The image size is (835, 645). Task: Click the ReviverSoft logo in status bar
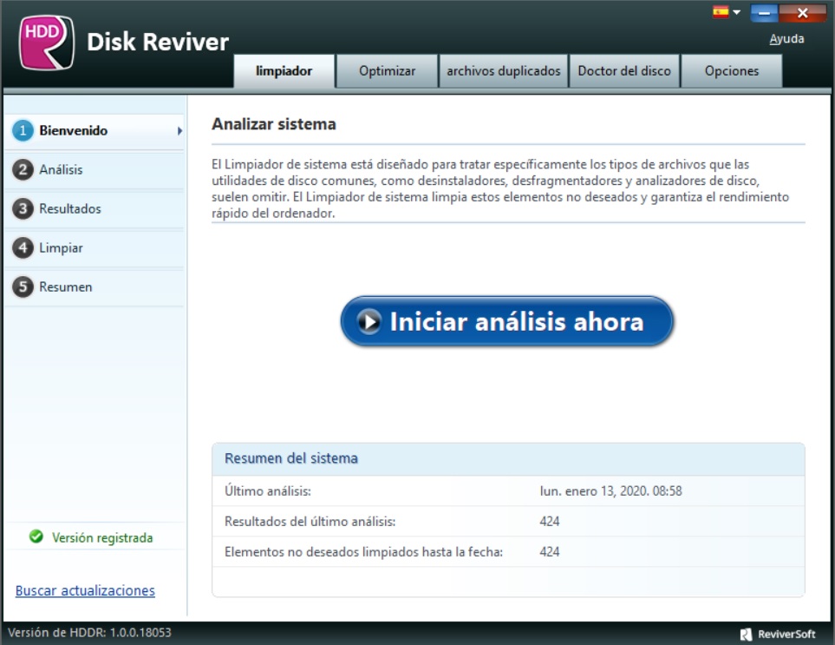(x=778, y=634)
